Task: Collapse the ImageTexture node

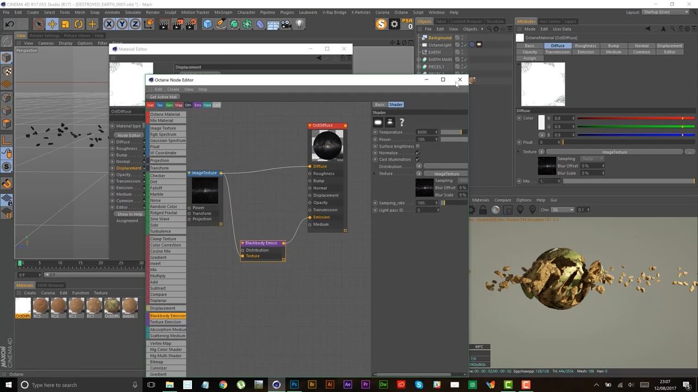Action: coord(189,173)
